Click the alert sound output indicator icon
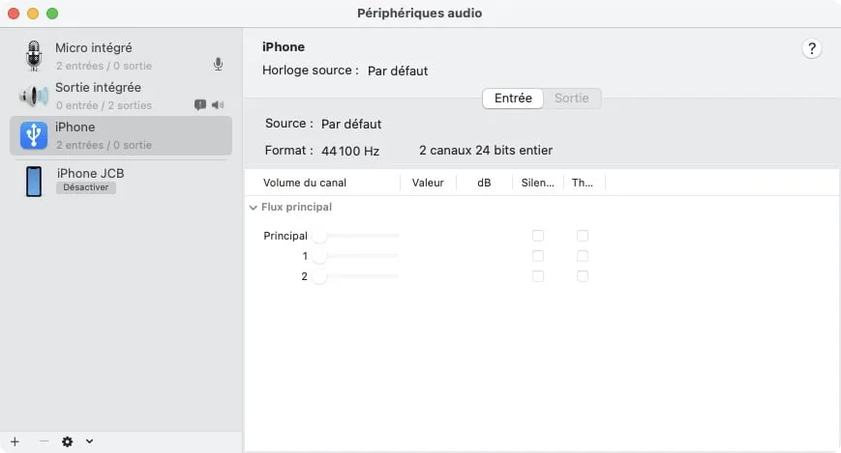 [x=200, y=104]
